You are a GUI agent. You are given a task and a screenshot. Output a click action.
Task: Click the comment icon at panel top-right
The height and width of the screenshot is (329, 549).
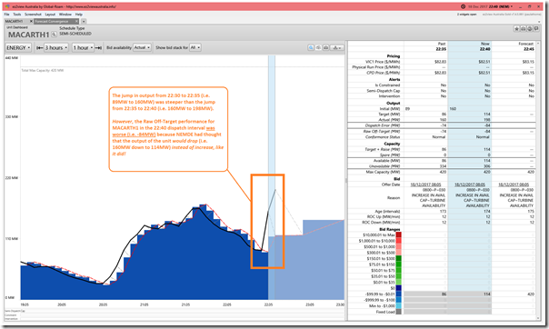tap(536, 29)
